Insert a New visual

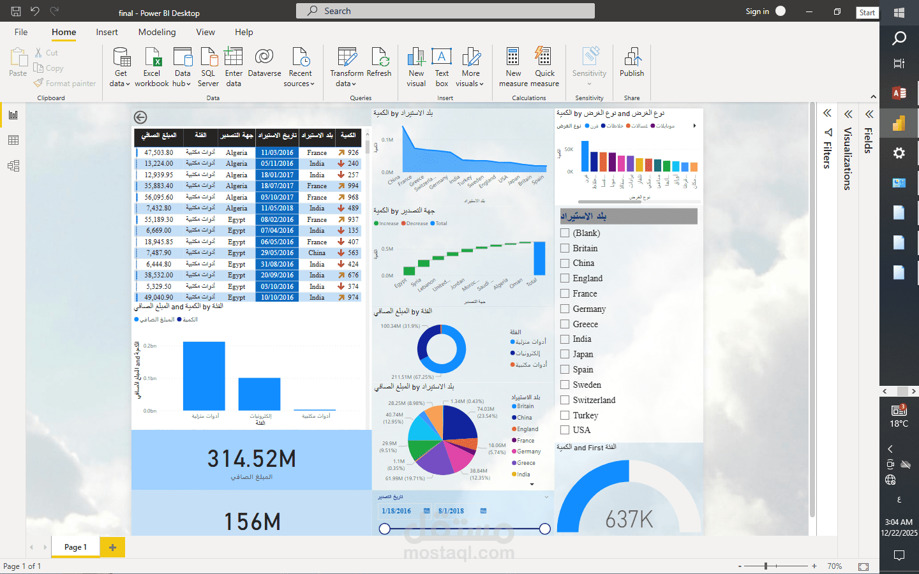tap(416, 66)
